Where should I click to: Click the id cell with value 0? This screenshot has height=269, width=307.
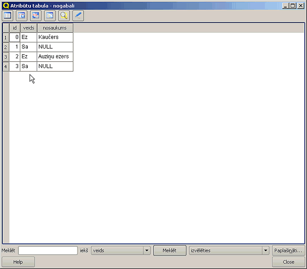[15, 37]
